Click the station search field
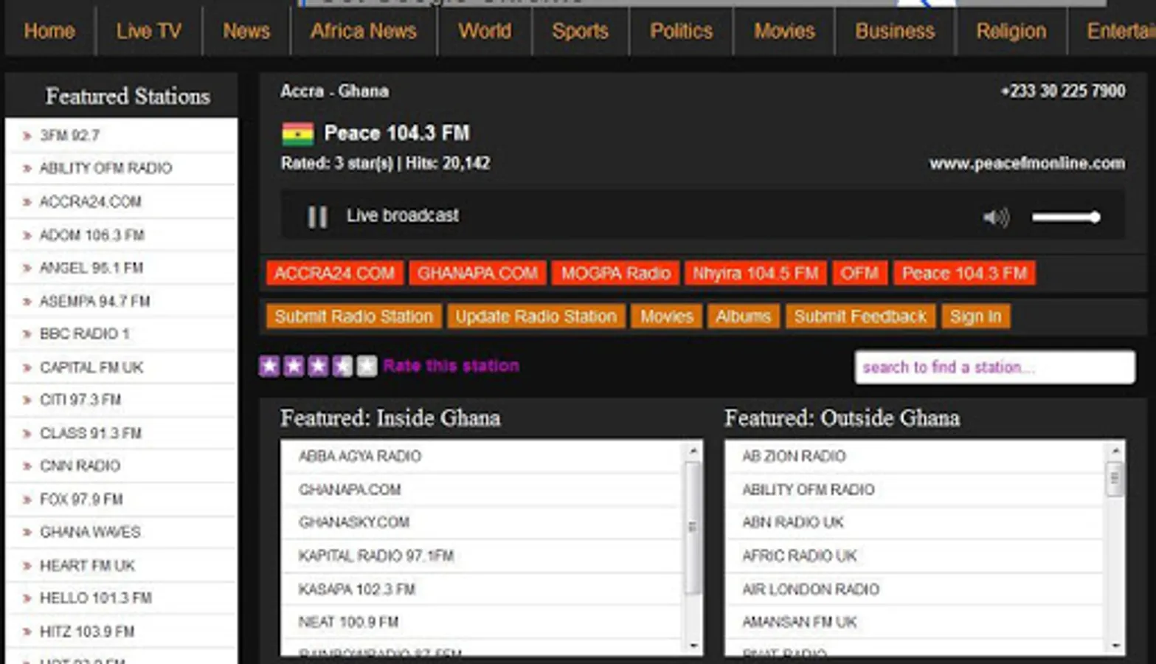 tap(994, 367)
